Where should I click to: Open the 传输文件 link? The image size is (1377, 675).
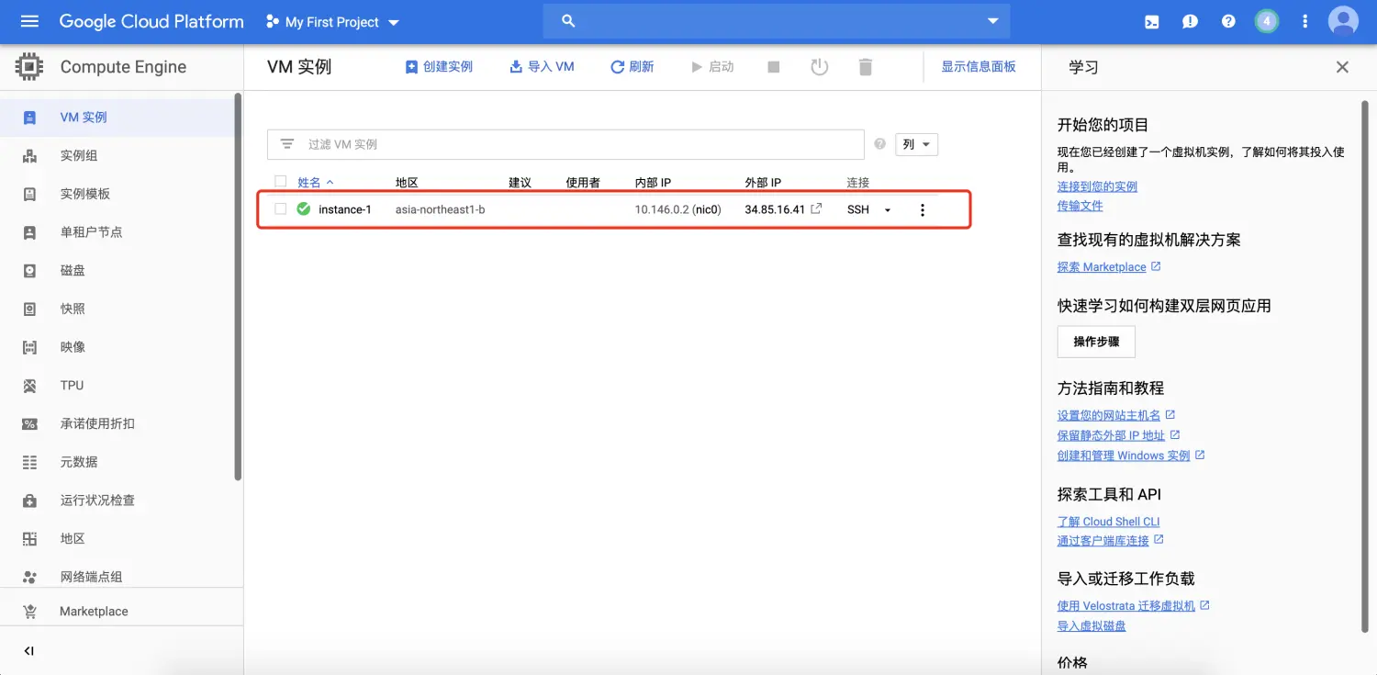pos(1080,206)
